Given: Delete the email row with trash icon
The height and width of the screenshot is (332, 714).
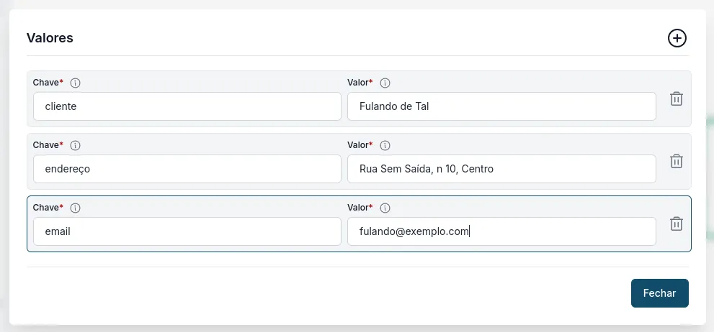Looking at the screenshot, I should (677, 223).
